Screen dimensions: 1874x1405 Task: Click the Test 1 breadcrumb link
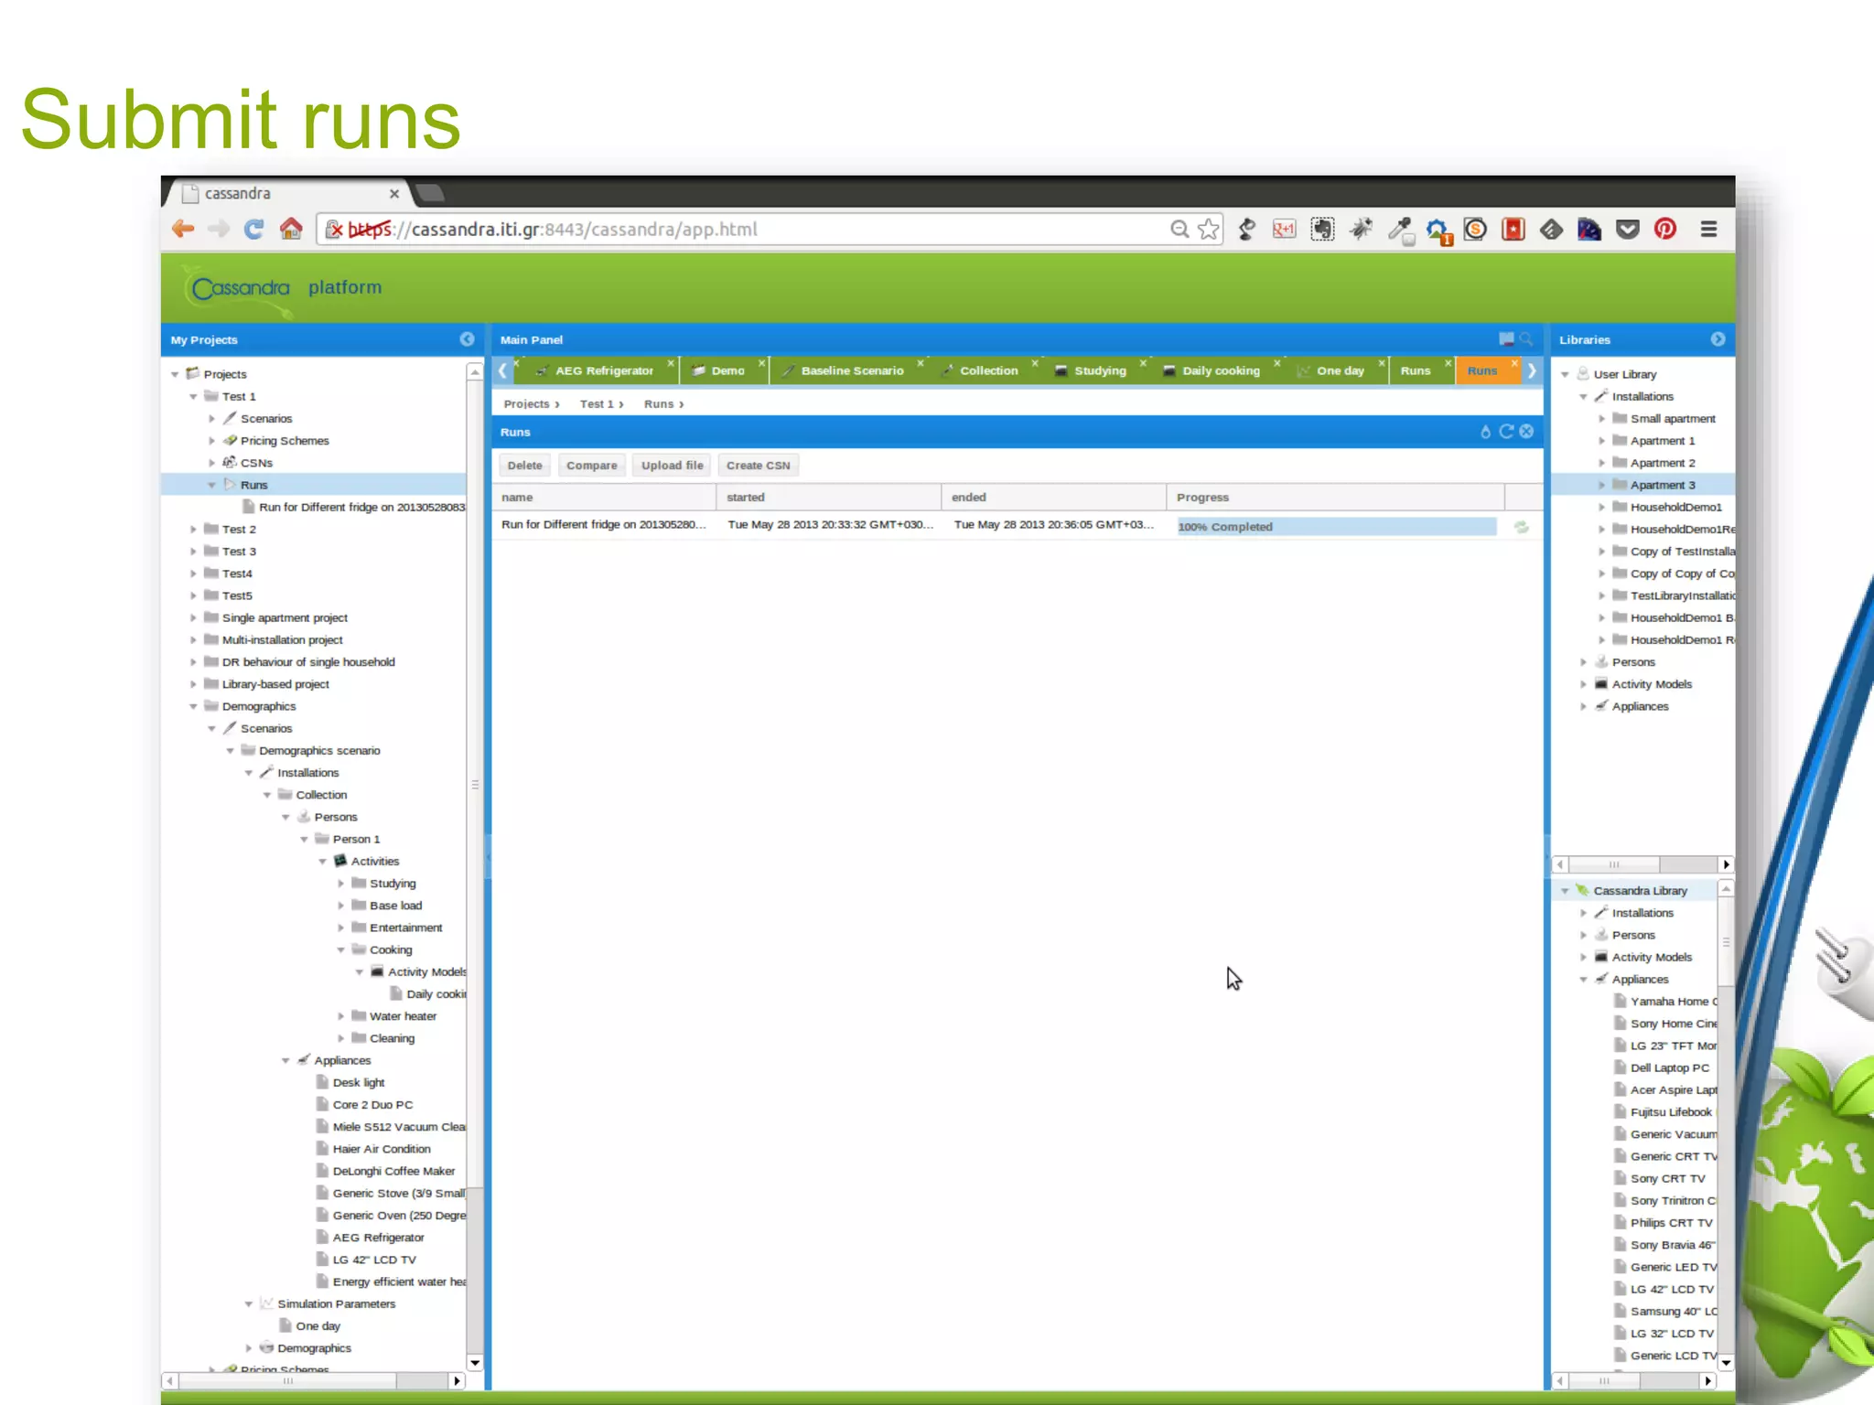(x=597, y=404)
